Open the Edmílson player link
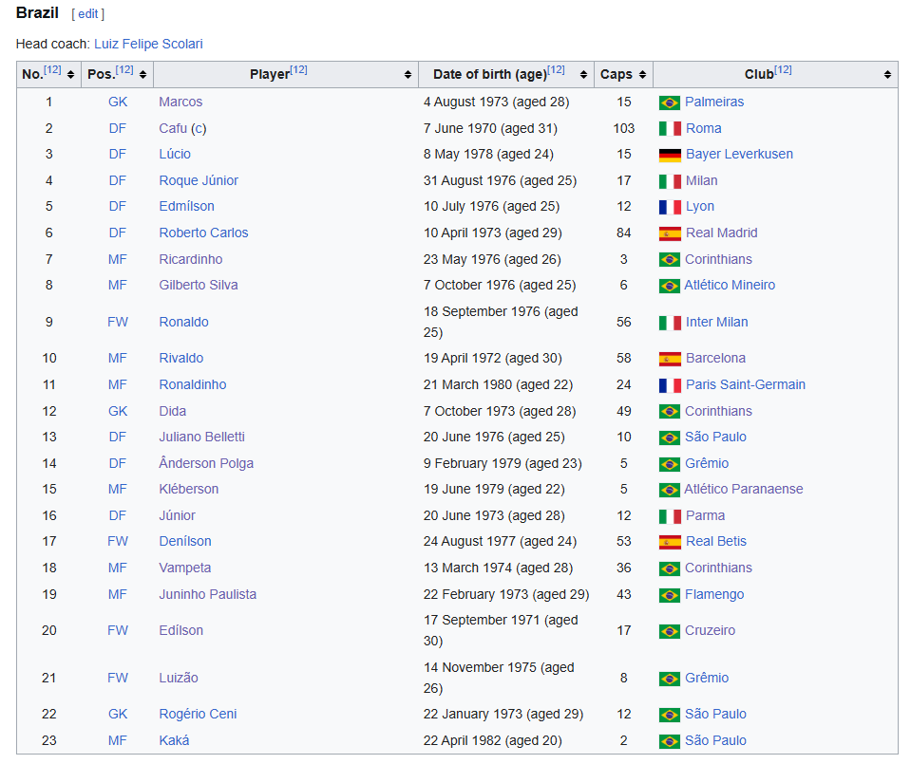 tap(186, 206)
